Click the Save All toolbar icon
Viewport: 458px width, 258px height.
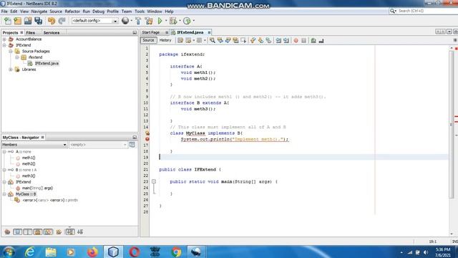tap(38, 21)
